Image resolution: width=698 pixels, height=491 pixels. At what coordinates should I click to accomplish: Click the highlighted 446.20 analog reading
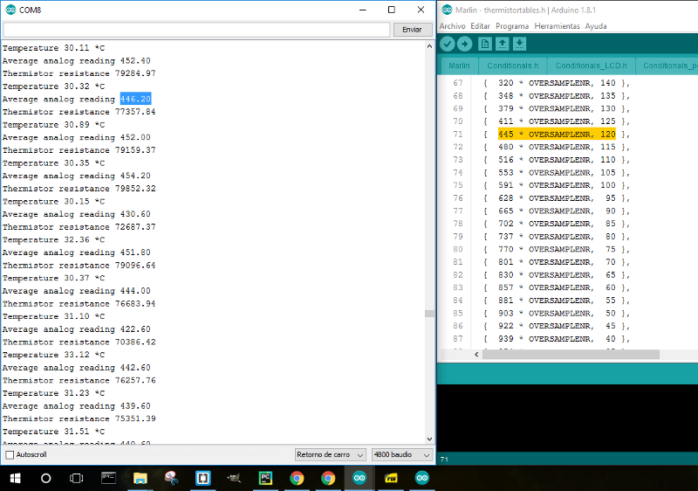tap(135, 99)
